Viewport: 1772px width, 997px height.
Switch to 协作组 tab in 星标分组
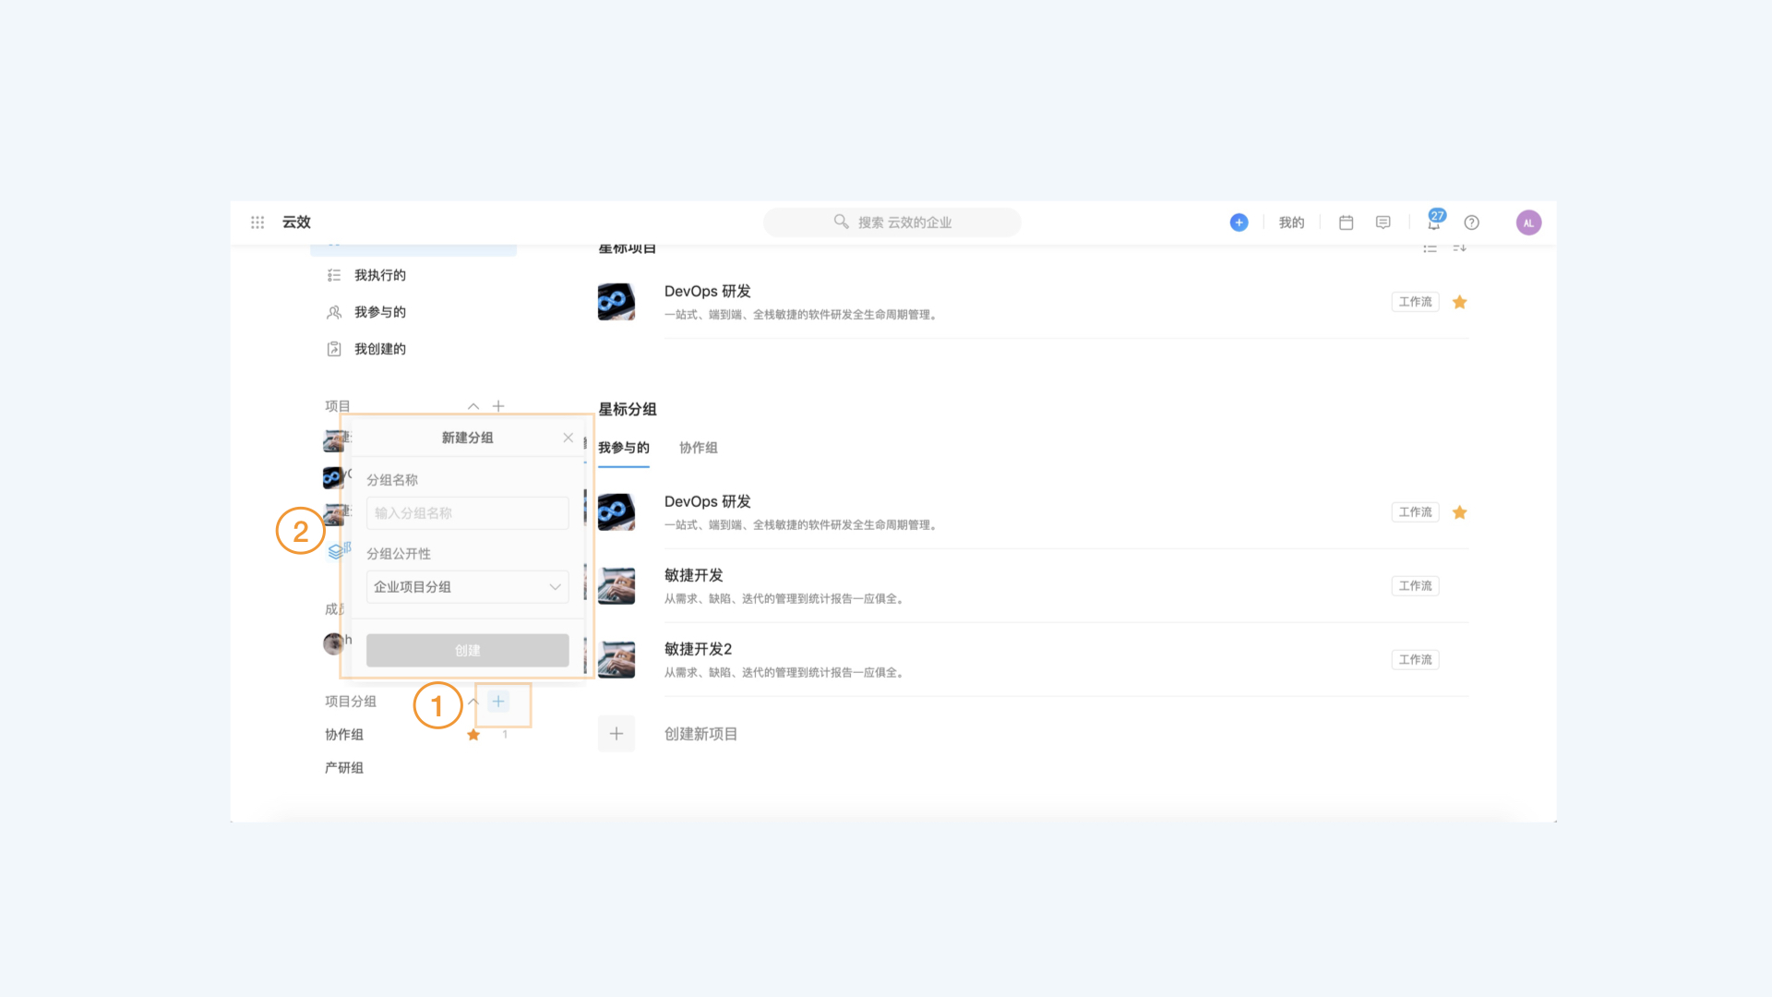pyautogui.click(x=698, y=447)
